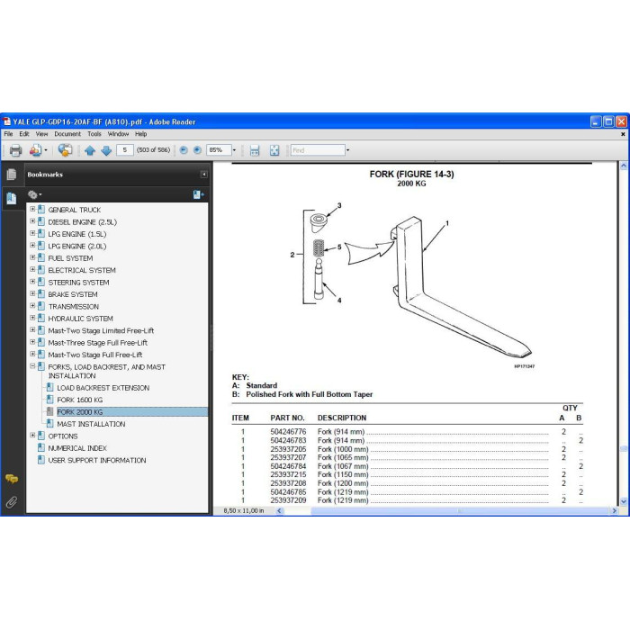This screenshot has width=630, height=630.
Task: Click the vertical scrollbar up arrow
Action: click(624, 166)
